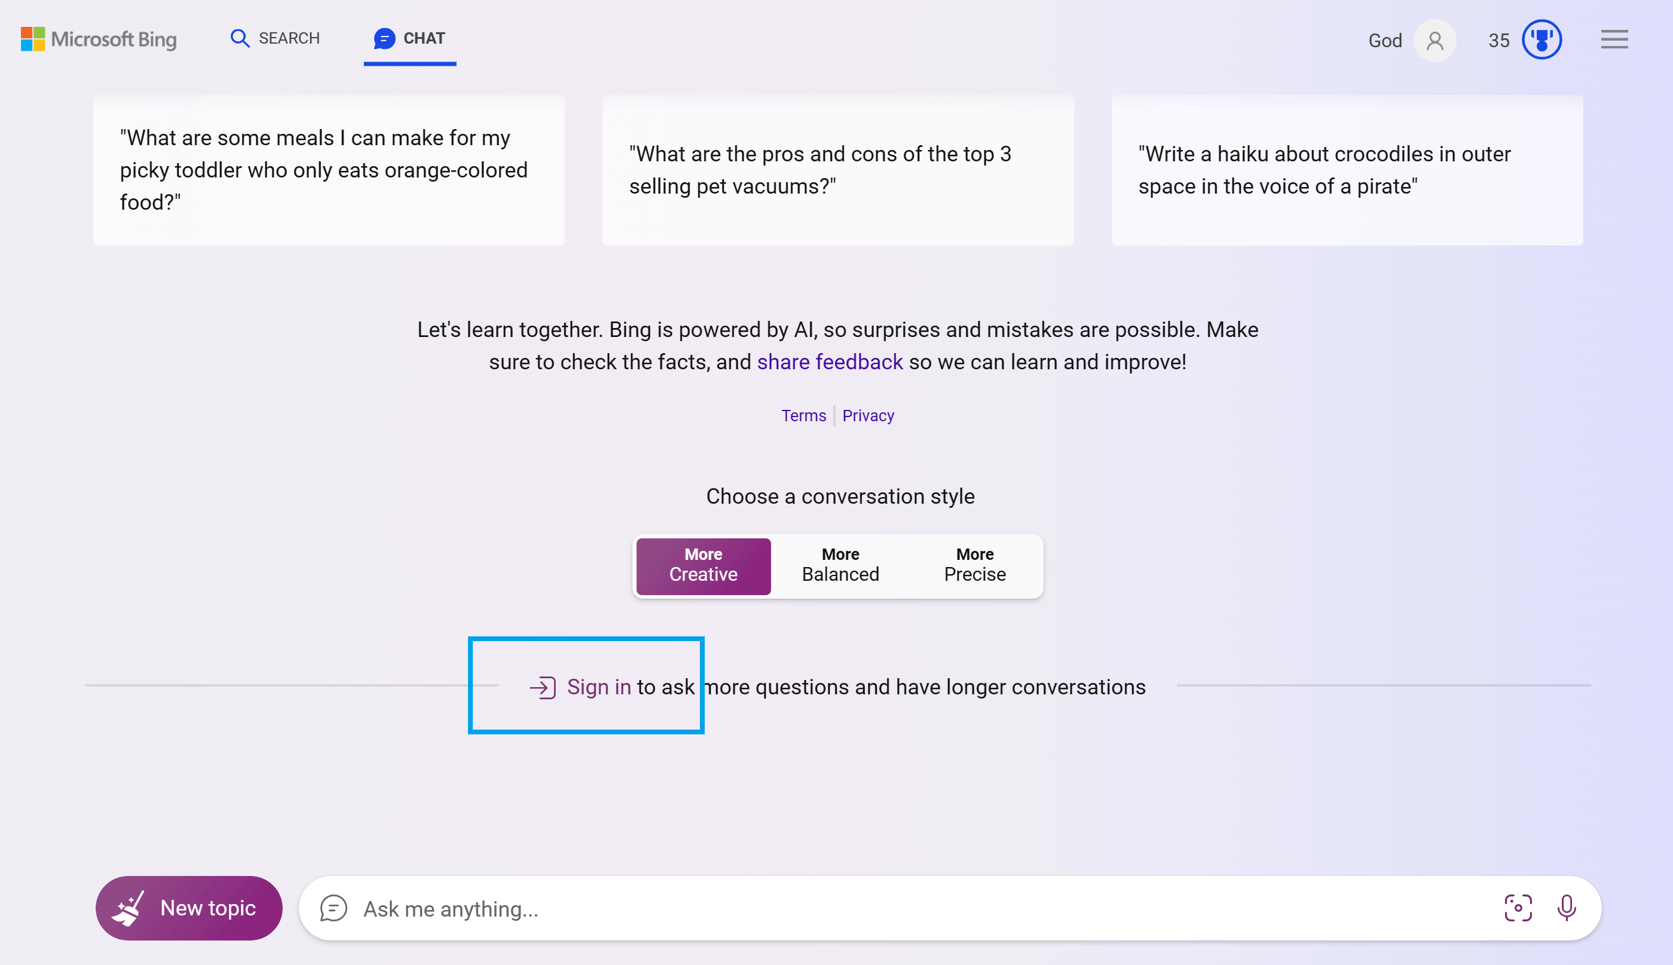View the Terms page
The height and width of the screenshot is (965, 1673).
point(803,415)
